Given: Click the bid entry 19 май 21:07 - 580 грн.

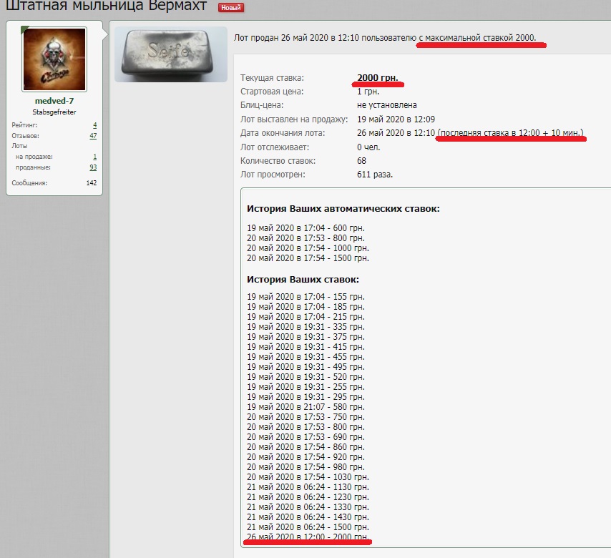Looking at the screenshot, I should pos(306,407).
